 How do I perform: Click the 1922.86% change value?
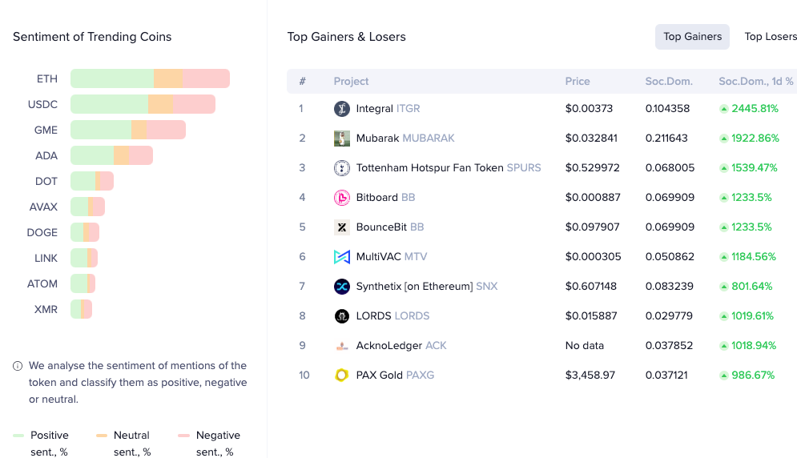click(755, 139)
